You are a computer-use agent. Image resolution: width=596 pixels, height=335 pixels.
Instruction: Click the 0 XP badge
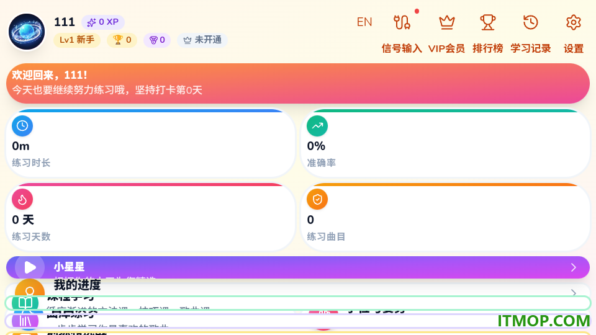102,22
